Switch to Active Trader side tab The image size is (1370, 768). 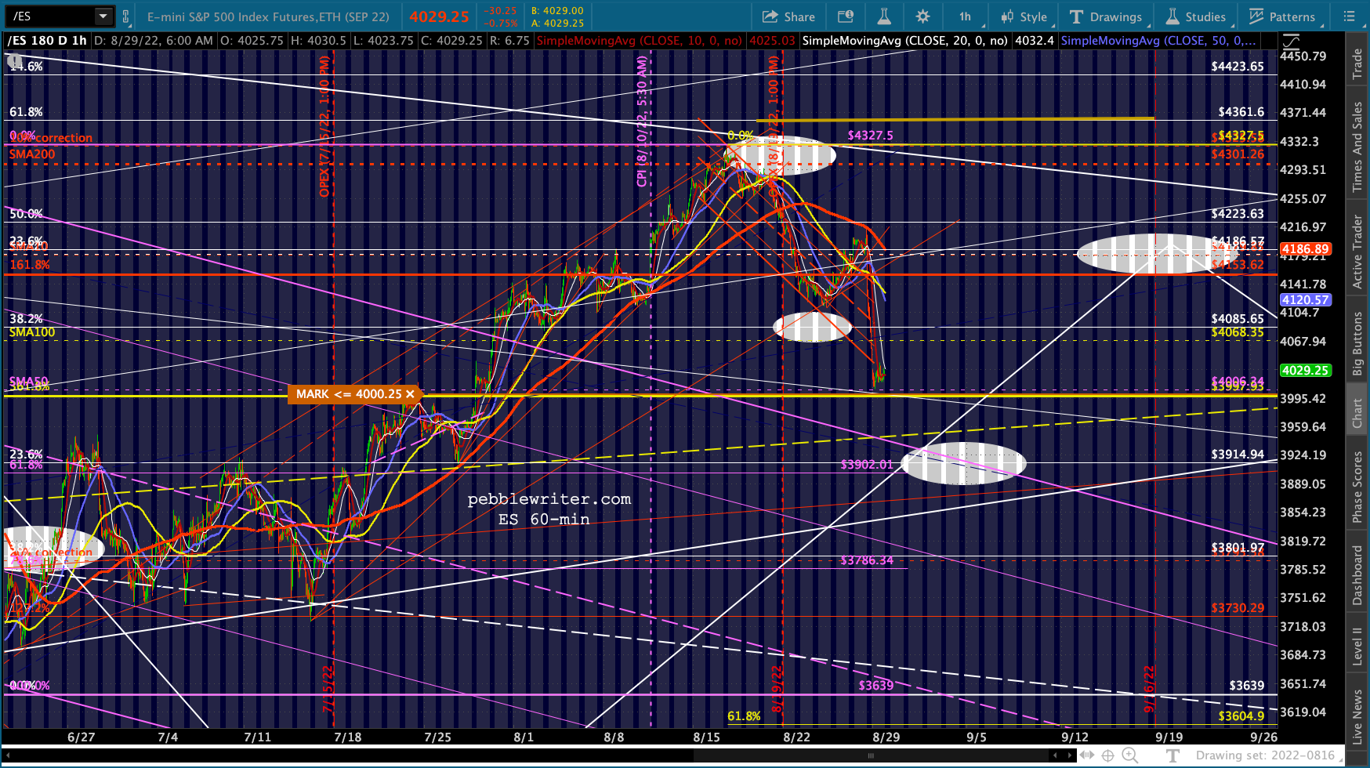(1357, 252)
